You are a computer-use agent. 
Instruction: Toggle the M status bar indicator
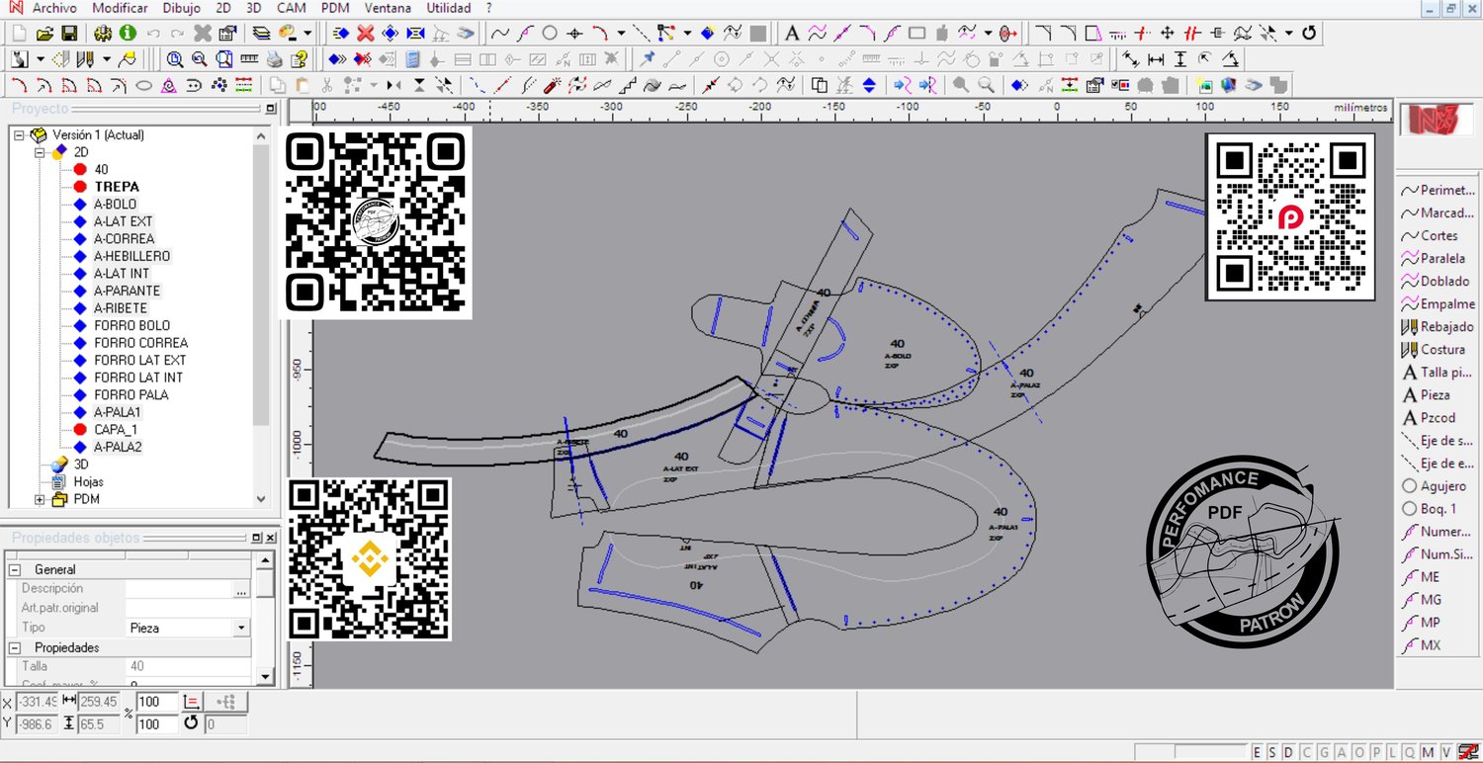click(1428, 753)
